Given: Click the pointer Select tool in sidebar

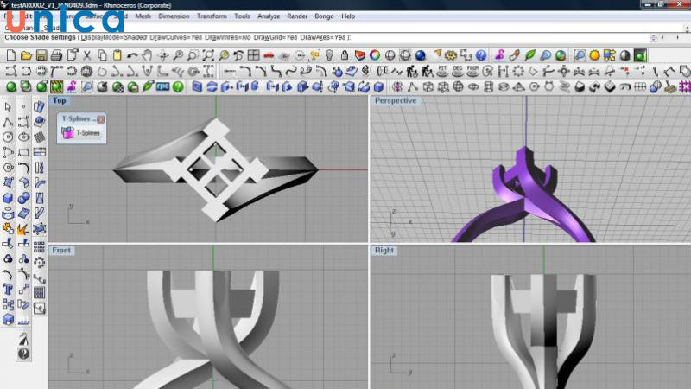Looking at the screenshot, I should (9, 106).
